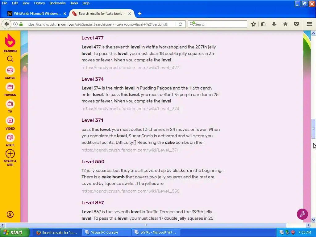
Task: Go back with the browser back arrow
Action: [x=6, y=24]
